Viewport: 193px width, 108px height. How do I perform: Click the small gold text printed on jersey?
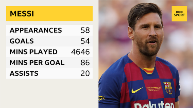coord(153,89)
